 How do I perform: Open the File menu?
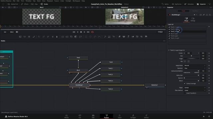(x=14, y=1)
